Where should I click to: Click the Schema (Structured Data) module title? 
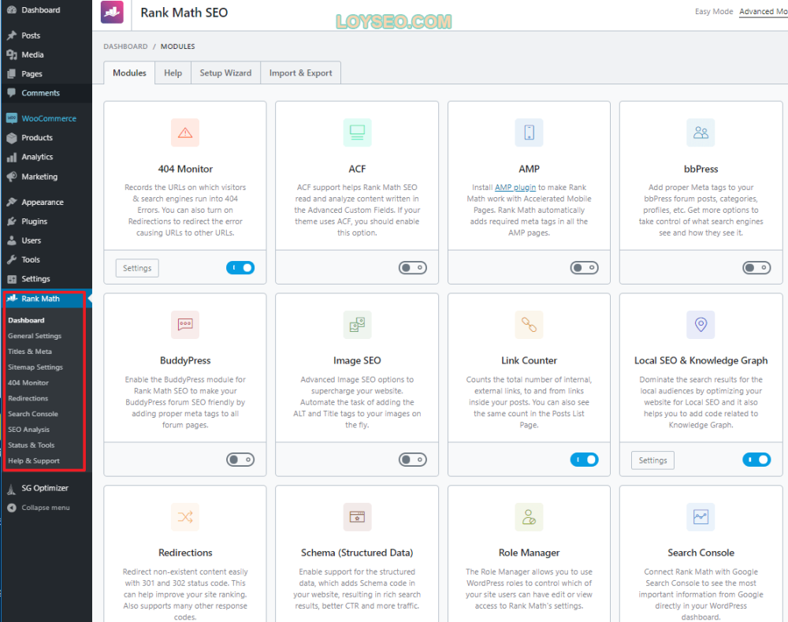click(357, 553)
